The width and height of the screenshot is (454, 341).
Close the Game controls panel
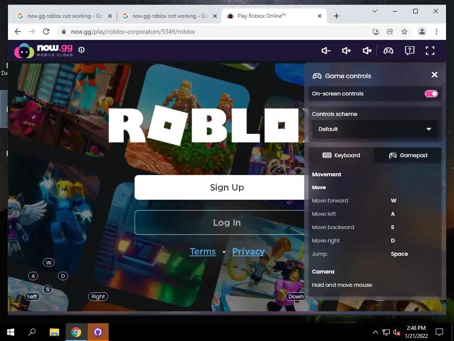pyautogui.click(x=434, y=75)
